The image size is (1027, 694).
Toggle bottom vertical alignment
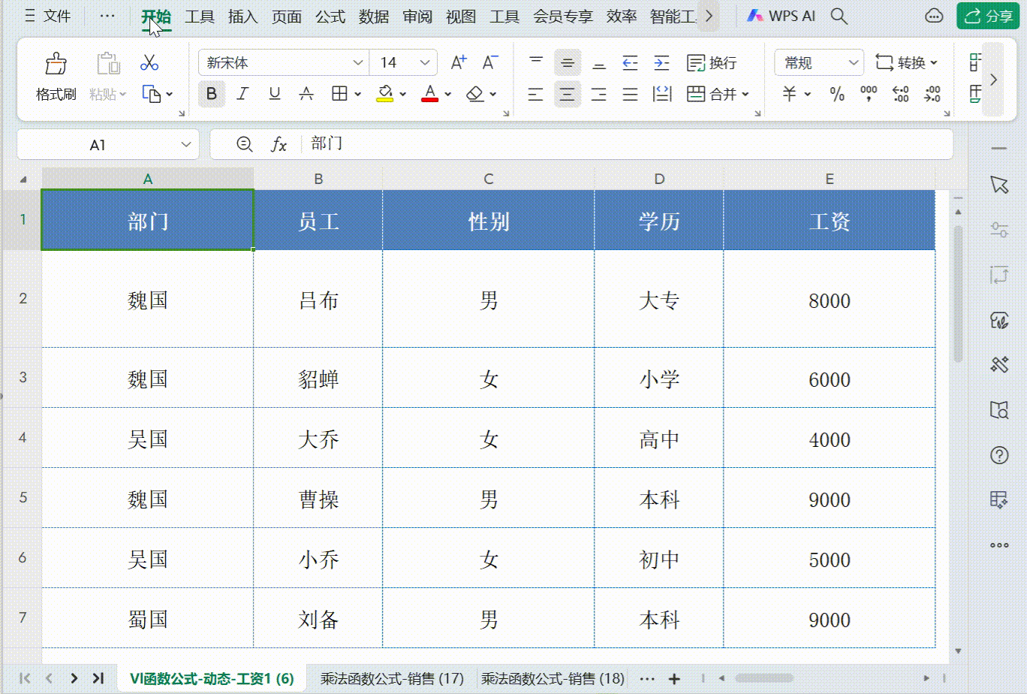pos(599,63)
